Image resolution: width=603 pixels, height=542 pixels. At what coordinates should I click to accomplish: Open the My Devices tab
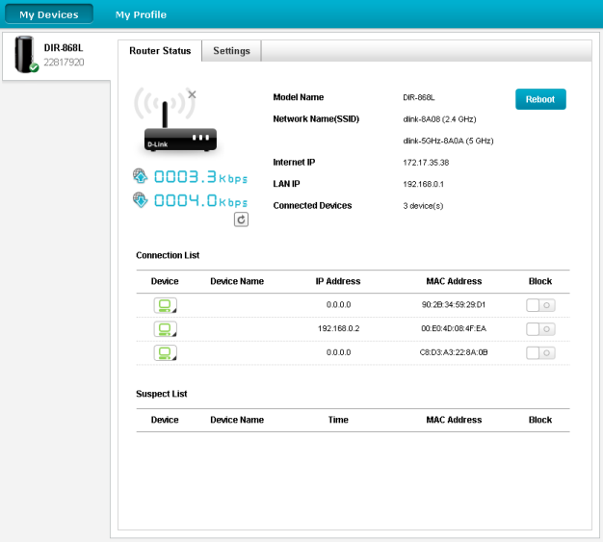point(49,14)
